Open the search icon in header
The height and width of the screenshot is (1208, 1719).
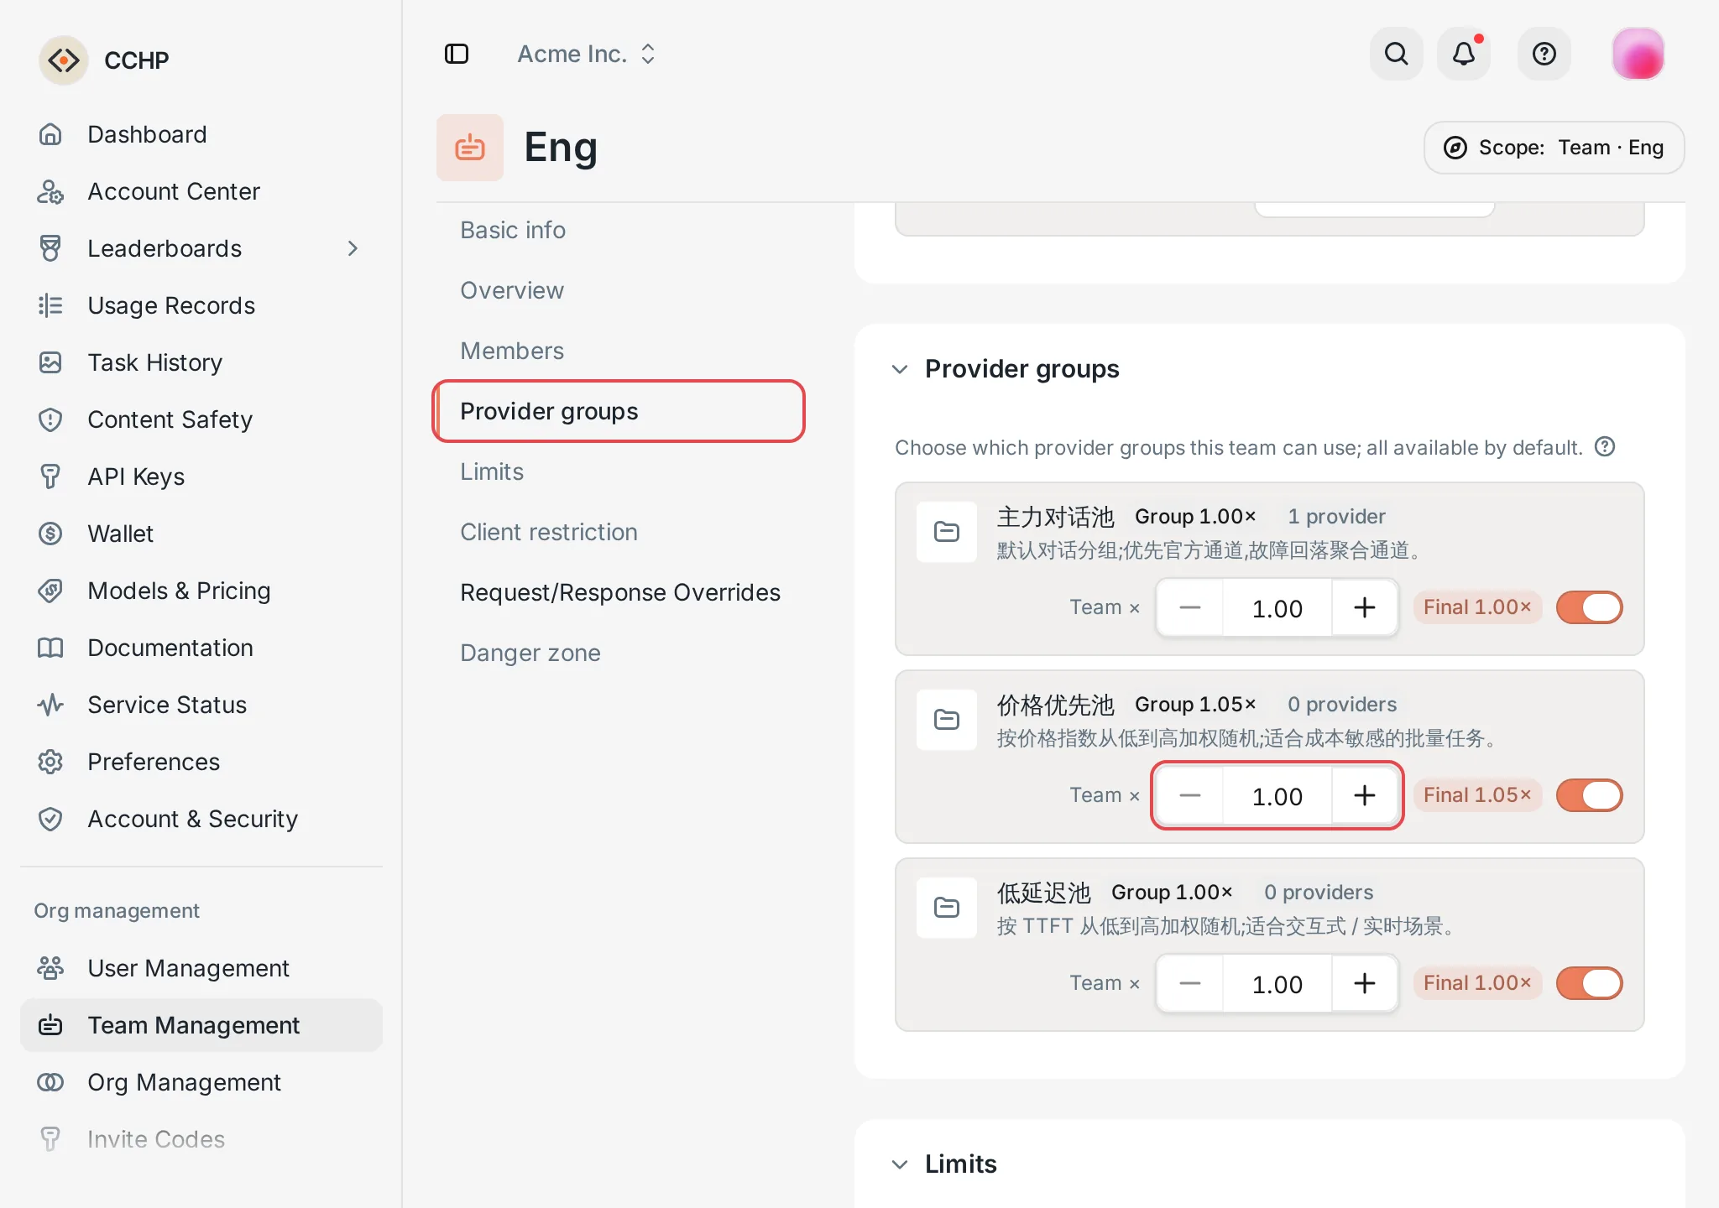pos(1396,54)
